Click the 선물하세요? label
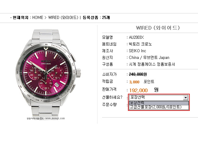198x149 pixels. point(112,97)
